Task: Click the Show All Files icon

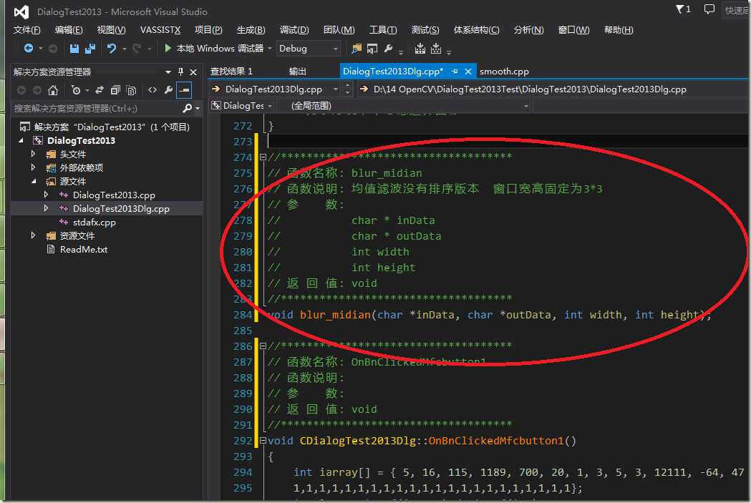Action: click(x=131, y=90)
